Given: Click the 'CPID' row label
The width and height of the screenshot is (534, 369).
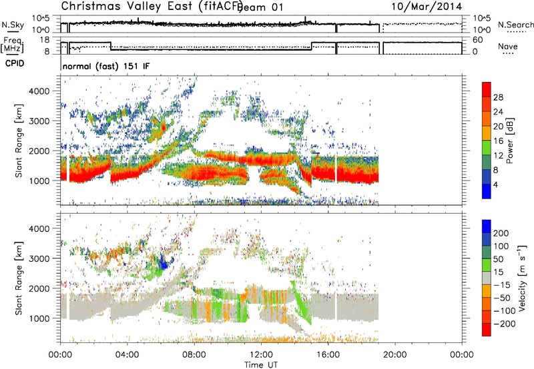Looking at the screenshot, I should click(15, 63).
